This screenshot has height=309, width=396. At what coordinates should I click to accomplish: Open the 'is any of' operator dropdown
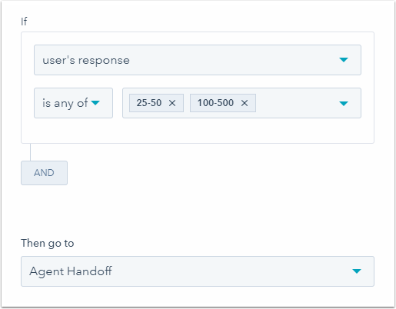coord(73,103)
